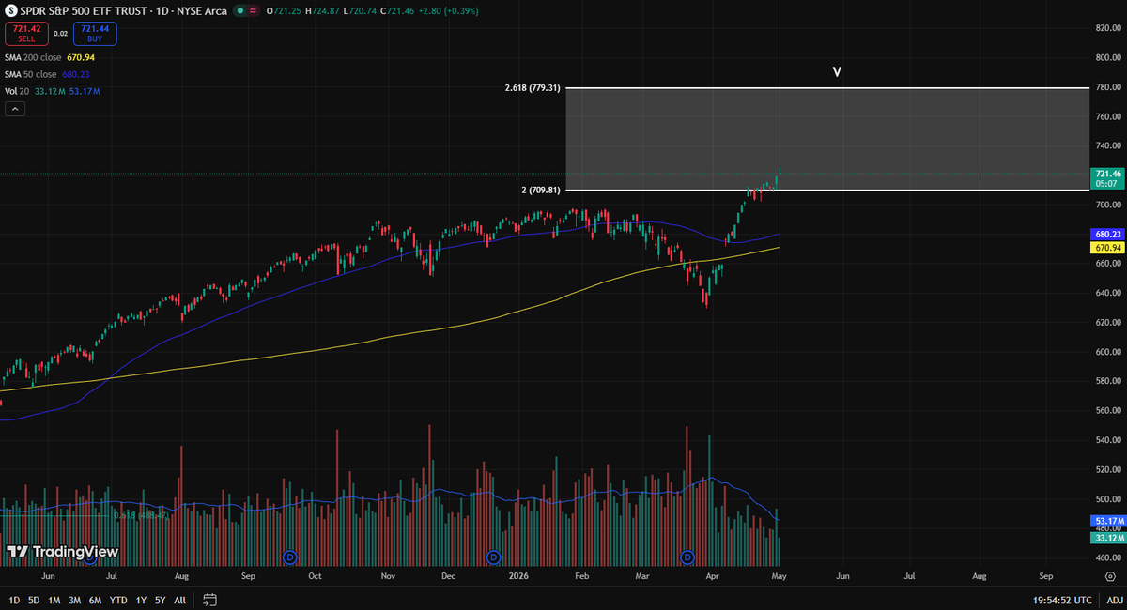Click the TradingView logo link
This screenshot has width=1127, height=610.
coord(62,552)
